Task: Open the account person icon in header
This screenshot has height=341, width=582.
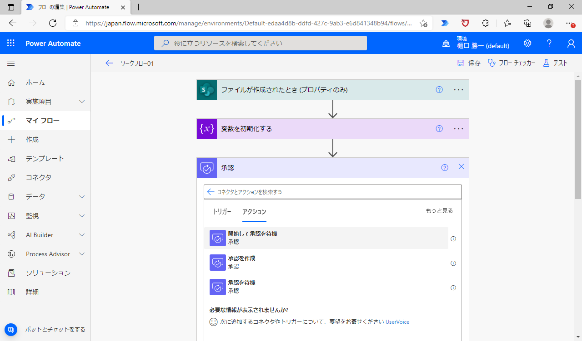Action: point(571,43)
